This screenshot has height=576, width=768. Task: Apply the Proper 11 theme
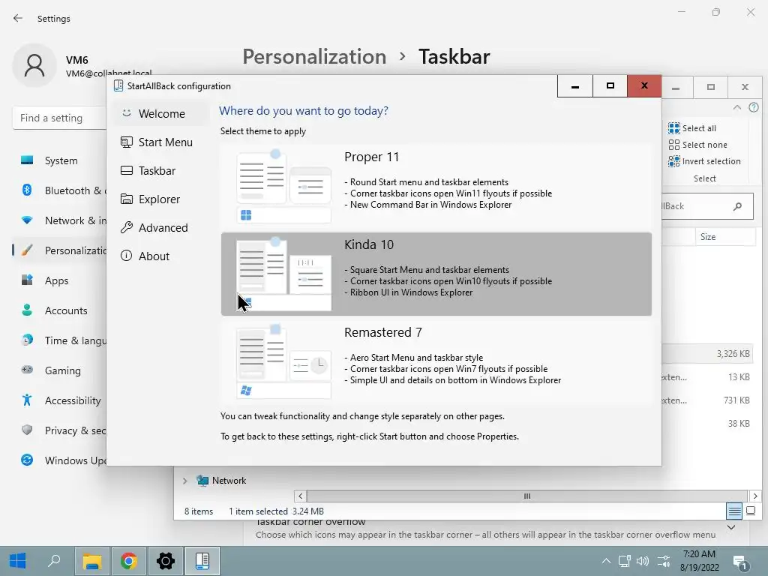click(436, 186)
